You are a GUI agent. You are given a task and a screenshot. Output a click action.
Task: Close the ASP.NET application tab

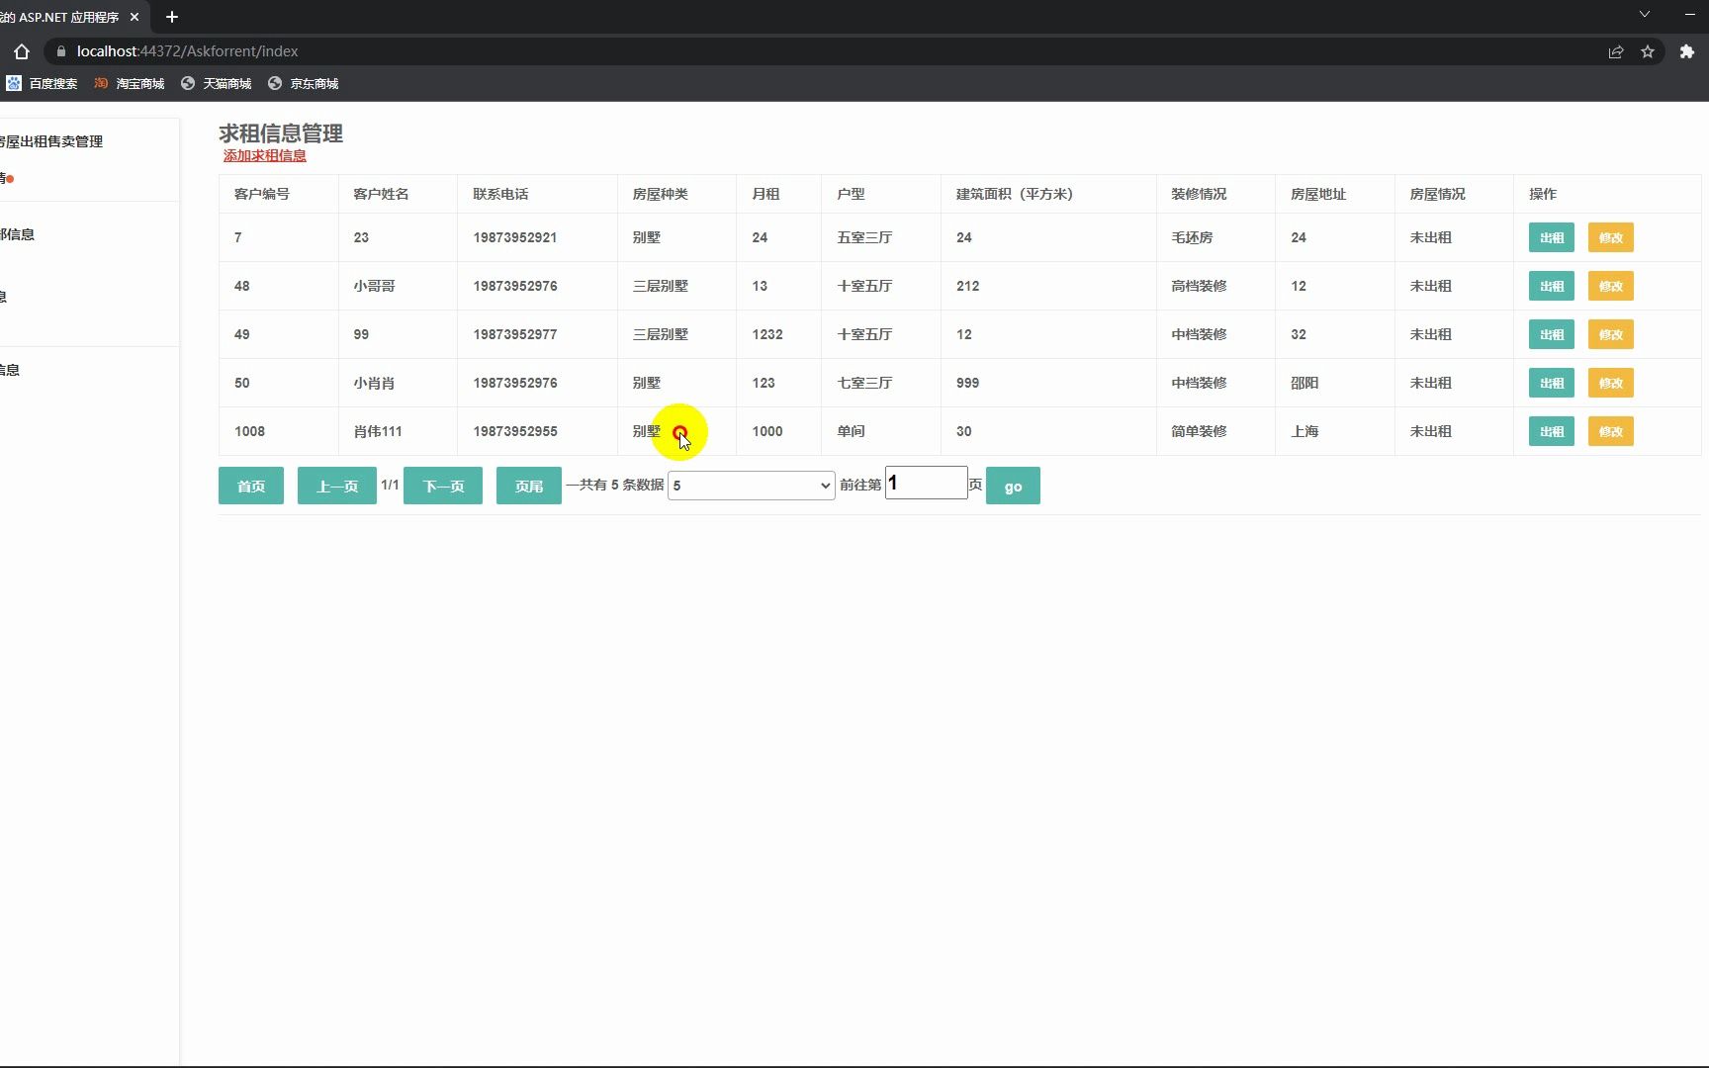[x=135, y=17]
